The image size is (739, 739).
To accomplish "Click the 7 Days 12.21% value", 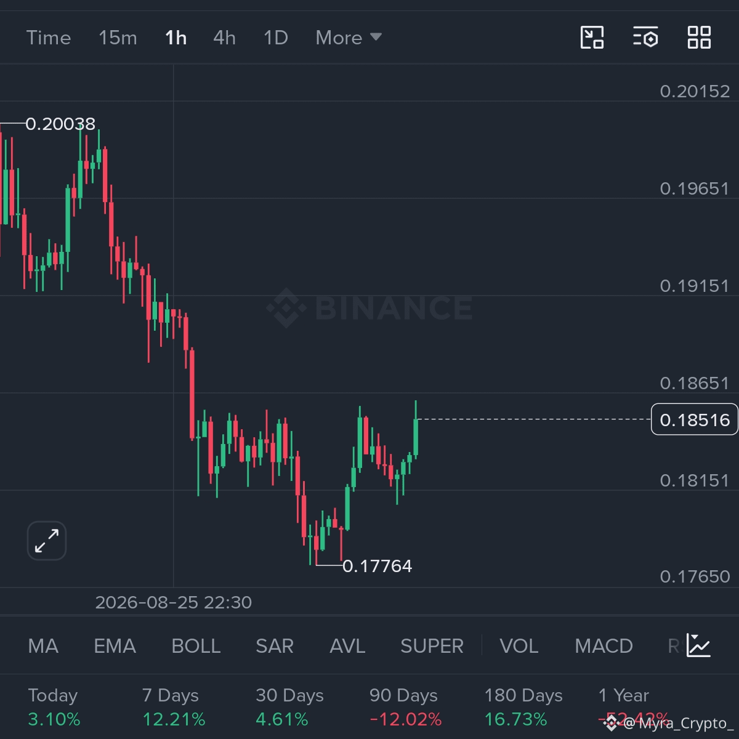I will pos(174,719).
